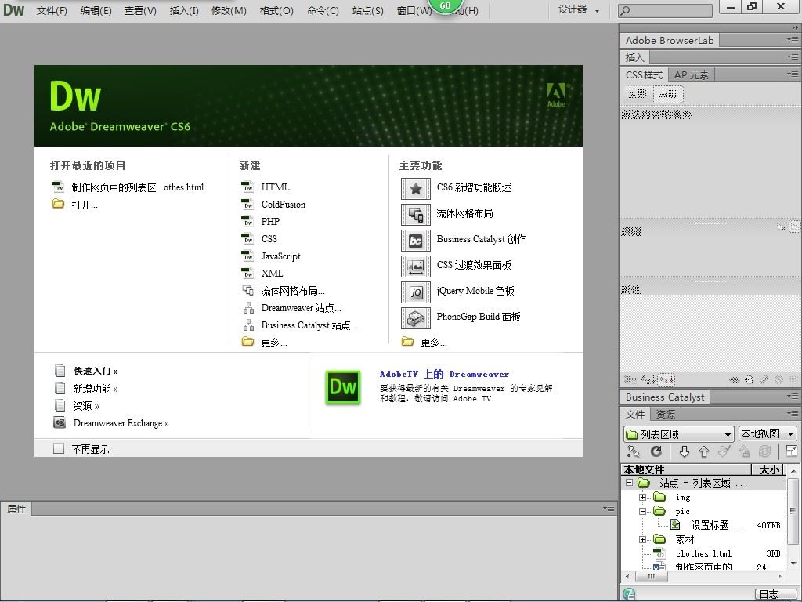
Task: Open recent file 制作网页中的列表区...othes.html
Action: [138, 187]
